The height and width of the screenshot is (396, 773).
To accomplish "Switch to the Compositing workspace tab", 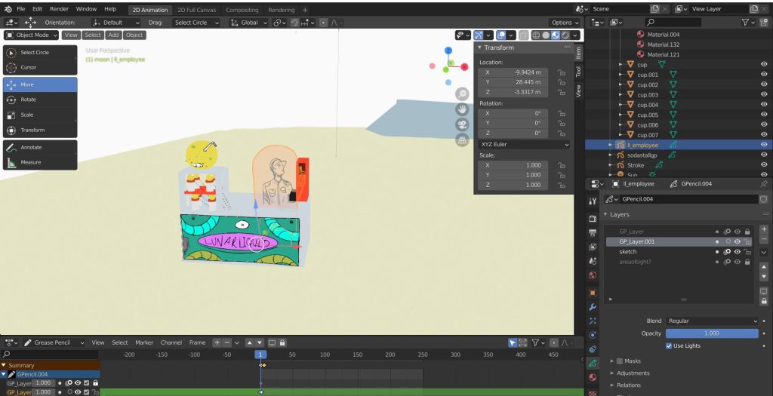I will [242, 10].
